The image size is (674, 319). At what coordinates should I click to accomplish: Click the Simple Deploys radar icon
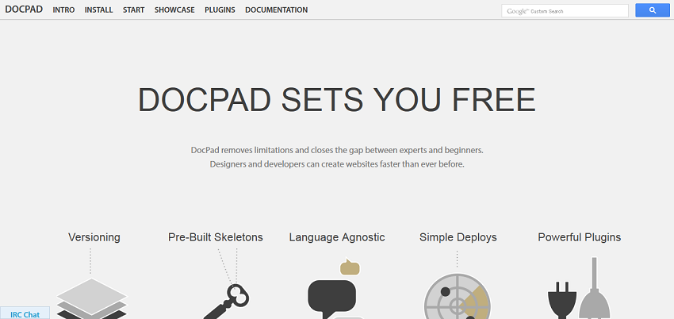click(457, 297)
